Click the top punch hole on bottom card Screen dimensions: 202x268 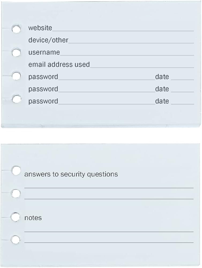16,170
